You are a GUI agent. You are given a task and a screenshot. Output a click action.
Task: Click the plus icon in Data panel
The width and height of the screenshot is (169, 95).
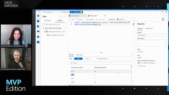[x=60, y=16]
